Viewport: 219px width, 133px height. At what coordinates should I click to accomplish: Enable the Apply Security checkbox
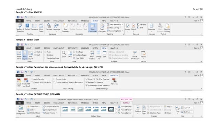click(x=32, y=79)
